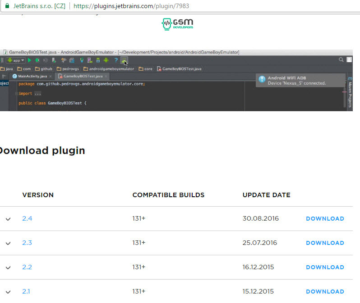The height and width of the screenshot is (303, 360).
Task: Click the Android WiFi ADB notification popup
Action: (x=300, y=80)
